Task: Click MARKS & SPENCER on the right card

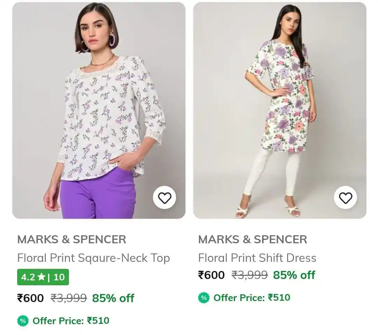Action: point(253,239)
